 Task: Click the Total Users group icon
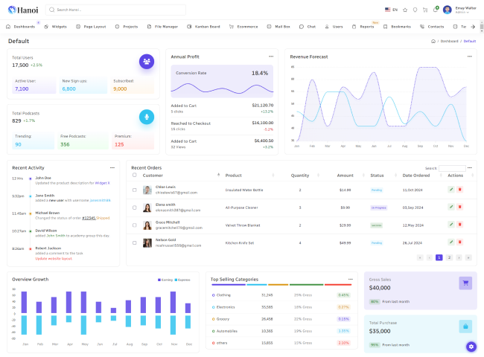(147, 61)
